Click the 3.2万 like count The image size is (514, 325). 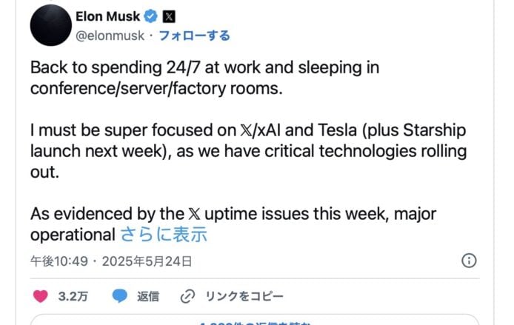click(73, 297)
